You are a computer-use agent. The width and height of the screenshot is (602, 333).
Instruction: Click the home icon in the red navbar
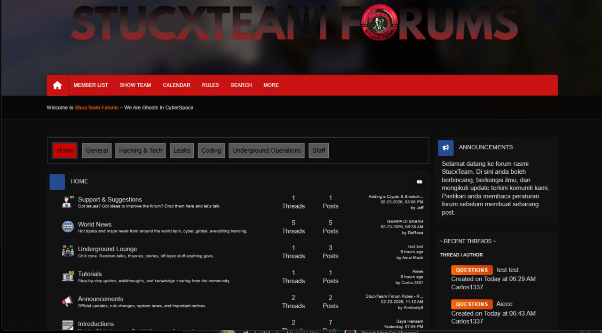pyautogui.click(x=57, y=85)
